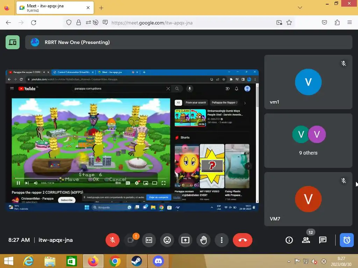This screenshot has width=358, height=268.
Task: Click the green presentation screen icon
Action: click(x=13, y=42)
